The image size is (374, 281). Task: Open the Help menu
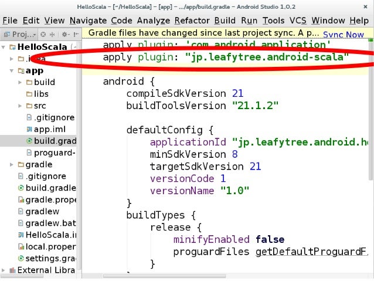pyautogui.click(x=359, y=21)
